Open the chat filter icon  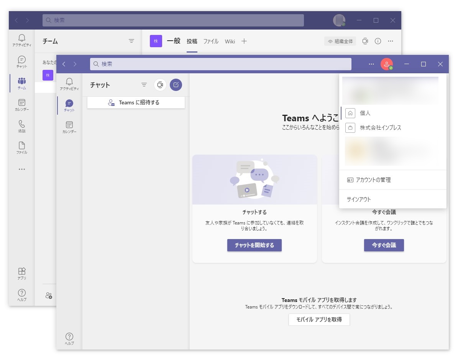pos(144,85)
